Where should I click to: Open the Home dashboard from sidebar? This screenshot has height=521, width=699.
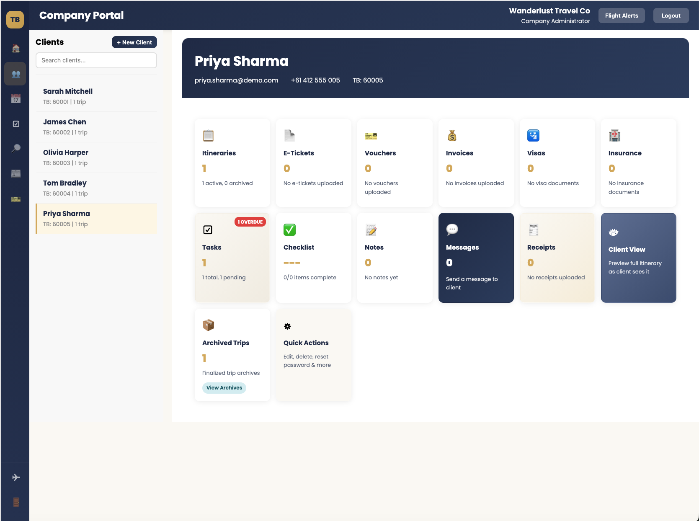[x=15, y=49]
